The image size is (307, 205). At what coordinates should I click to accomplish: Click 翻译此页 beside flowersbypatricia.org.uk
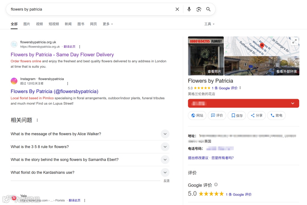[x=70, y=47]
